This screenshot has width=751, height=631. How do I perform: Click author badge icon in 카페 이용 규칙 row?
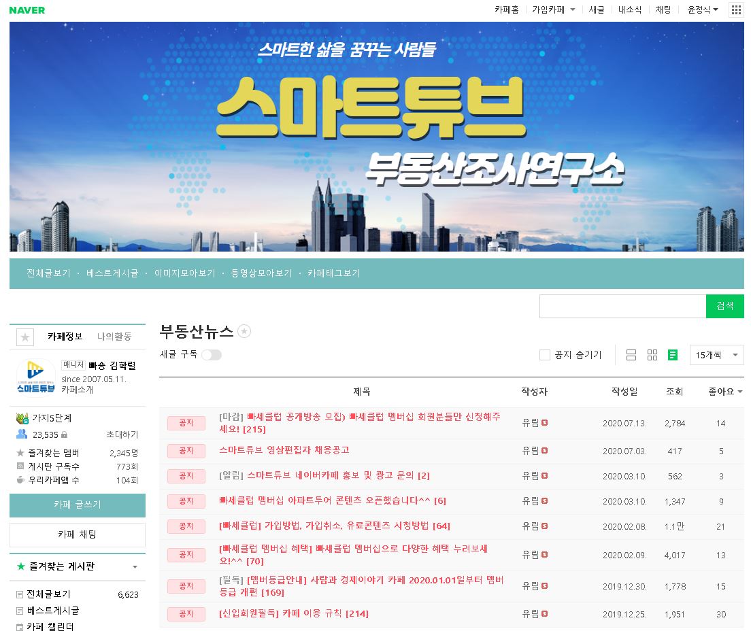pos(545,614)
